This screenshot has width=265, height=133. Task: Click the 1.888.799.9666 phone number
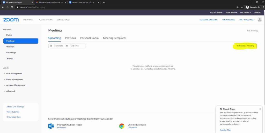(x=232, y=13)
